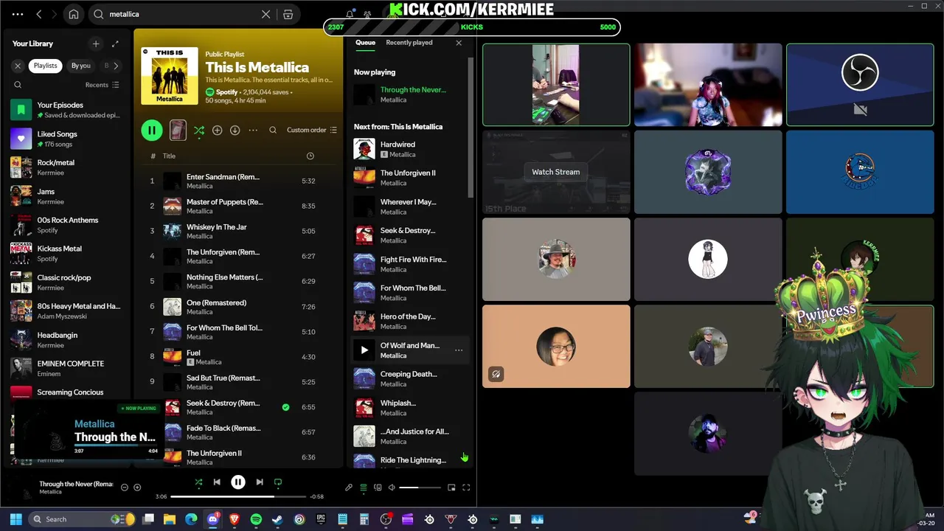Click the This Is Metallica cover art

pos(170,76)
